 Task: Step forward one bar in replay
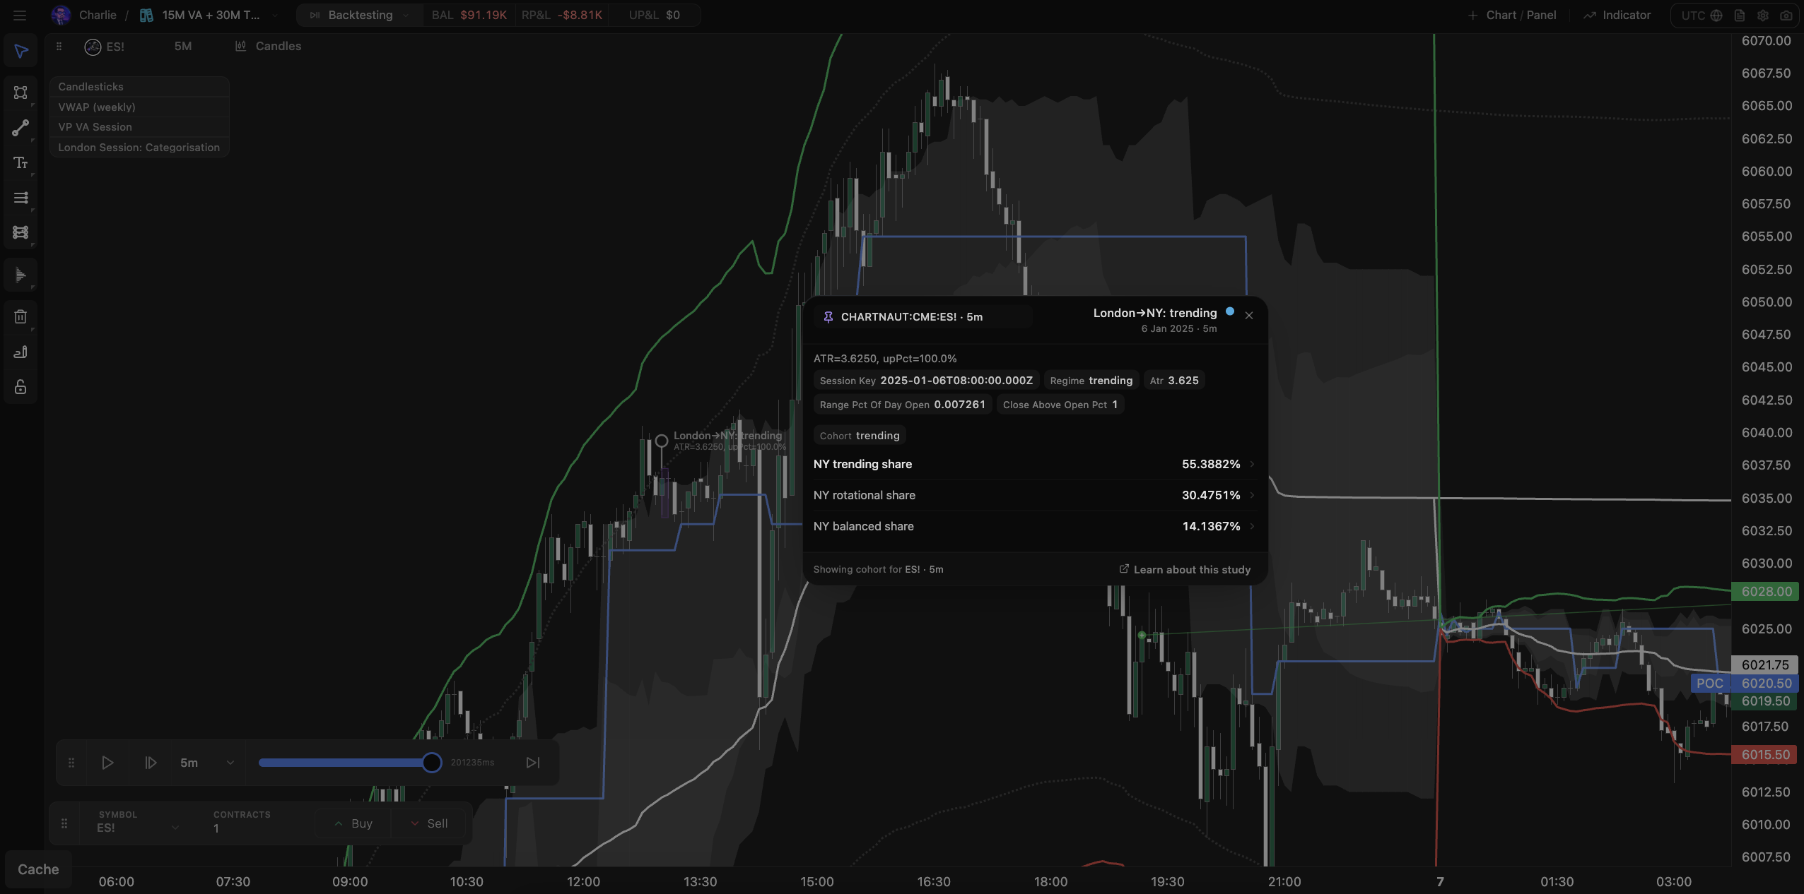click(x=151, y=763)
